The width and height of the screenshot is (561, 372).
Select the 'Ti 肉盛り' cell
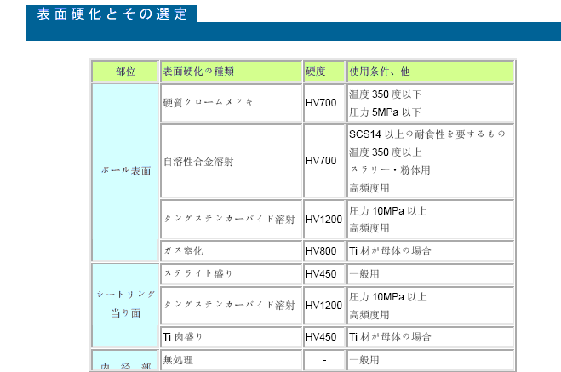232,337
